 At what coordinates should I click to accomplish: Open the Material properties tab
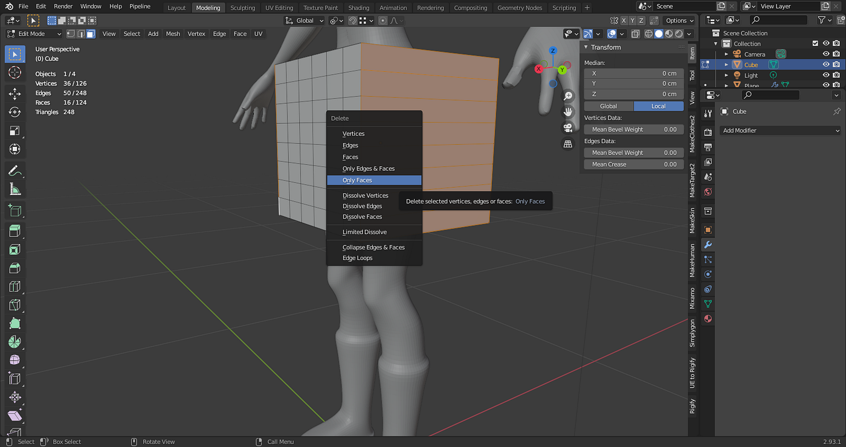point(708,318)
